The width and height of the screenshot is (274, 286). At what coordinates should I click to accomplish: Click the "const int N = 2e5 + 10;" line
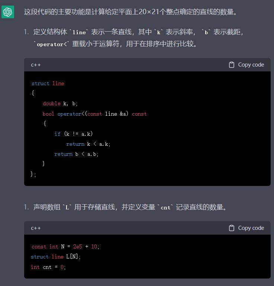pos(65,247)
